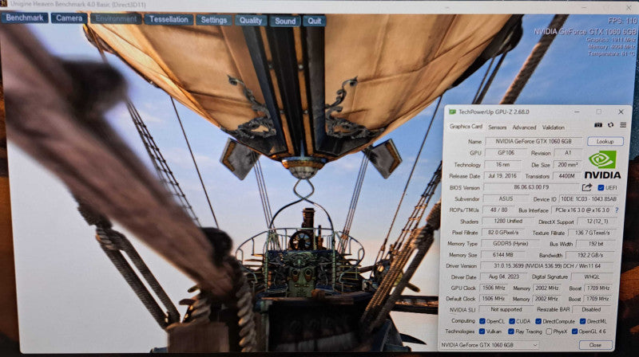Click the Driver Date Aug 04, 2023 value

point(503,277)
